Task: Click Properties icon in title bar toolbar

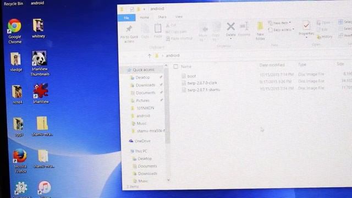Action: tap(132, 9)
